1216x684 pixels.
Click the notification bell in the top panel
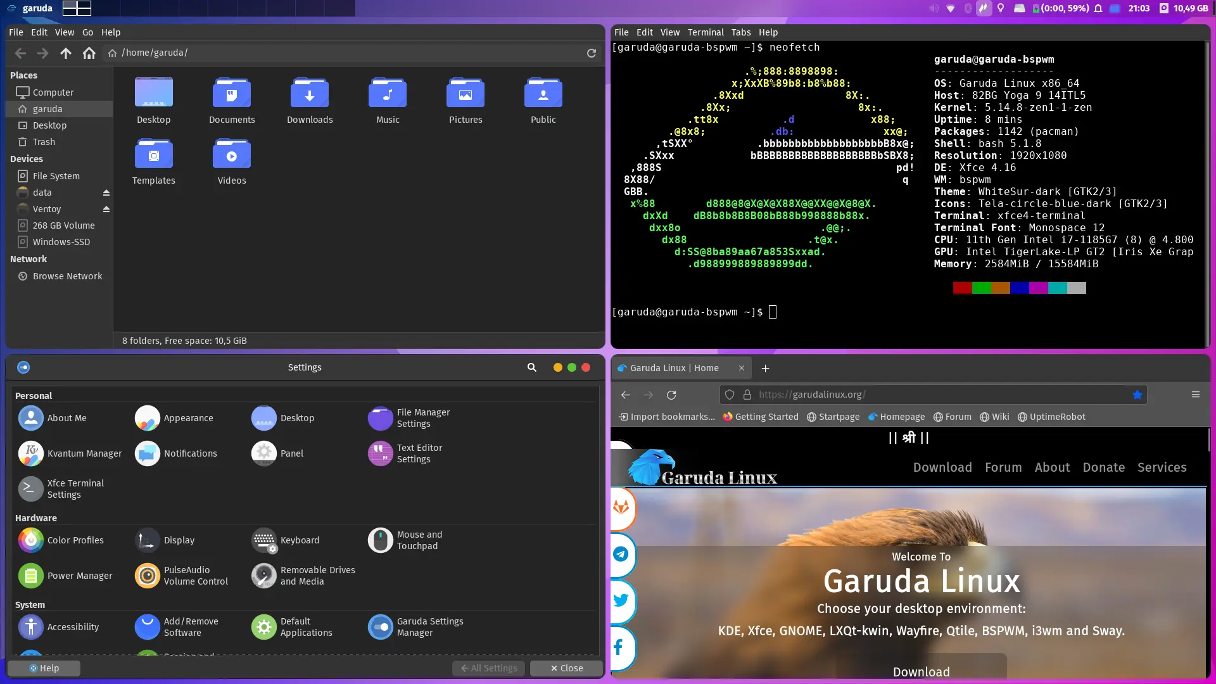click(1098, 8)
